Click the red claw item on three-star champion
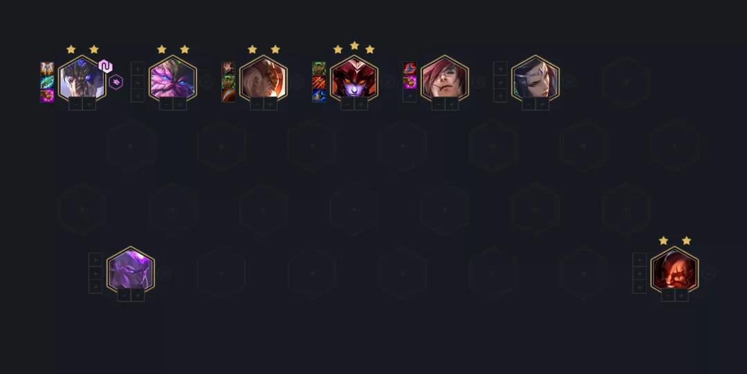Screen dimensions: 747x374 [x=319, y=82]
